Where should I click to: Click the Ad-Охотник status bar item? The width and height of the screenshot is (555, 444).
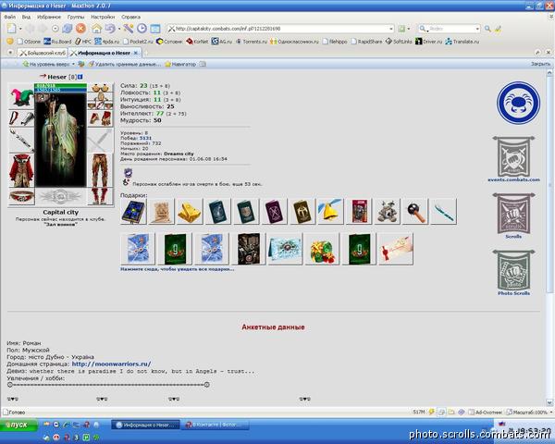pyautogui.click(x=485, y=413)
